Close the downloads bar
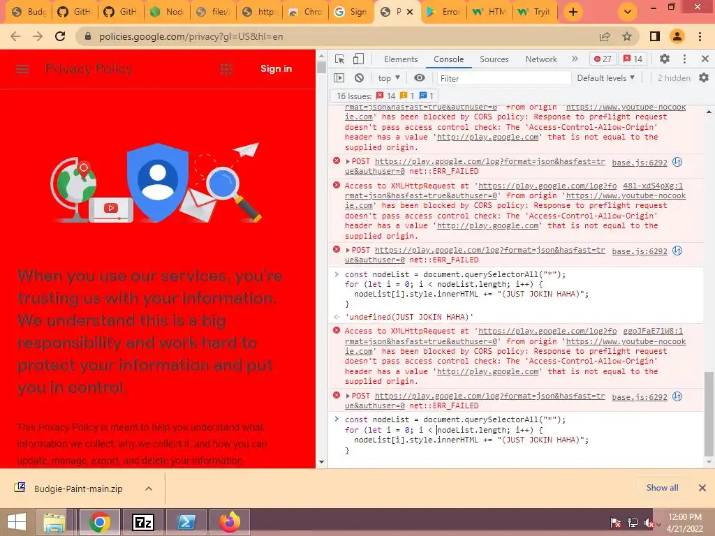 702,488
